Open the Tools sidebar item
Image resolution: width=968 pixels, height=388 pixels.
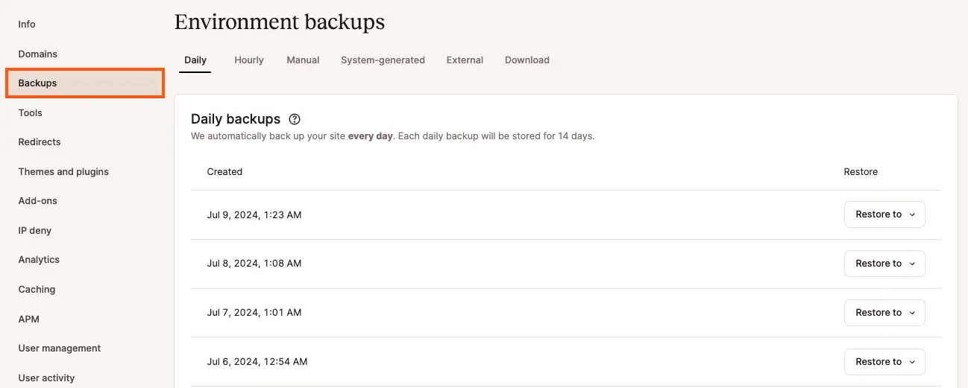tap(31, 113)
